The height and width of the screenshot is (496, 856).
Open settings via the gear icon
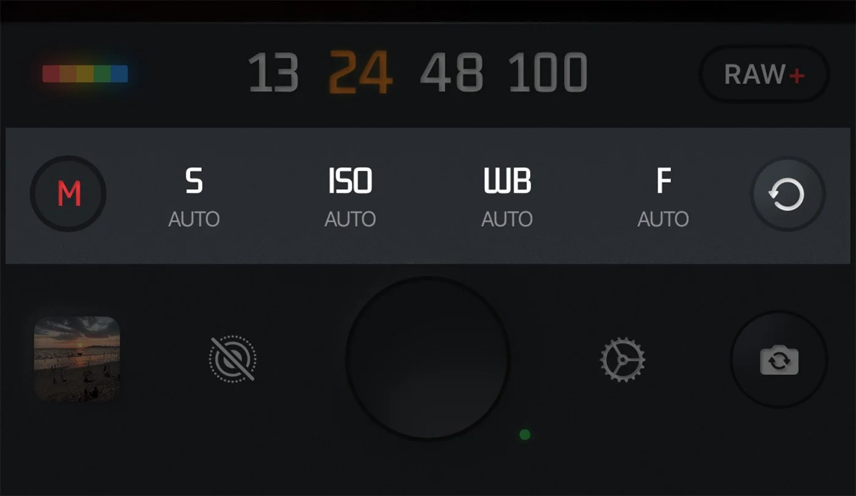click(622, 360)
